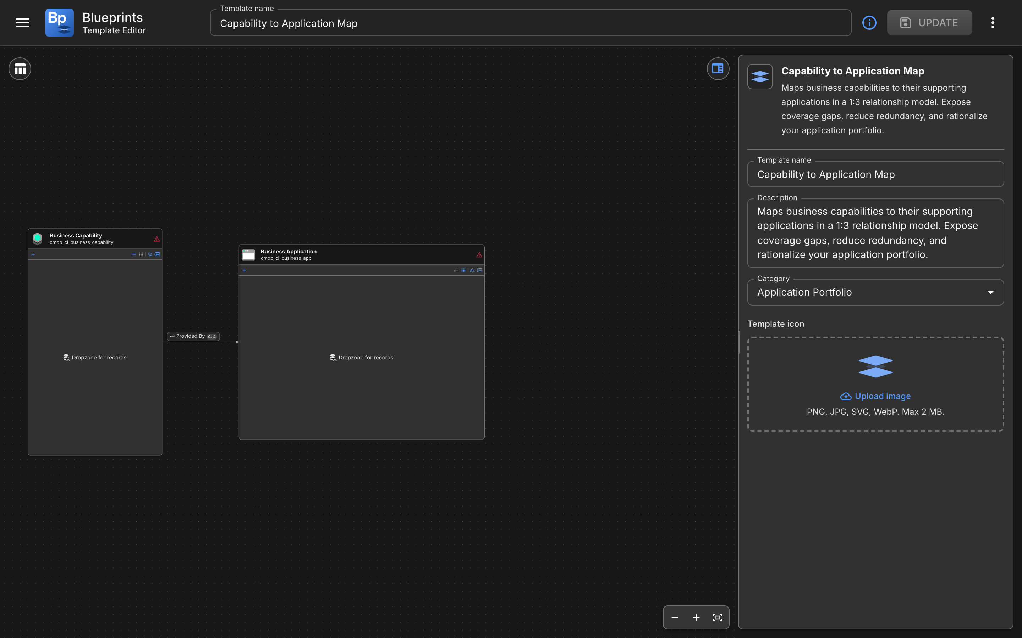Click the Business Capability node title
The image size is (1022, 638).
pyautogui.click(x=76, y=235)
